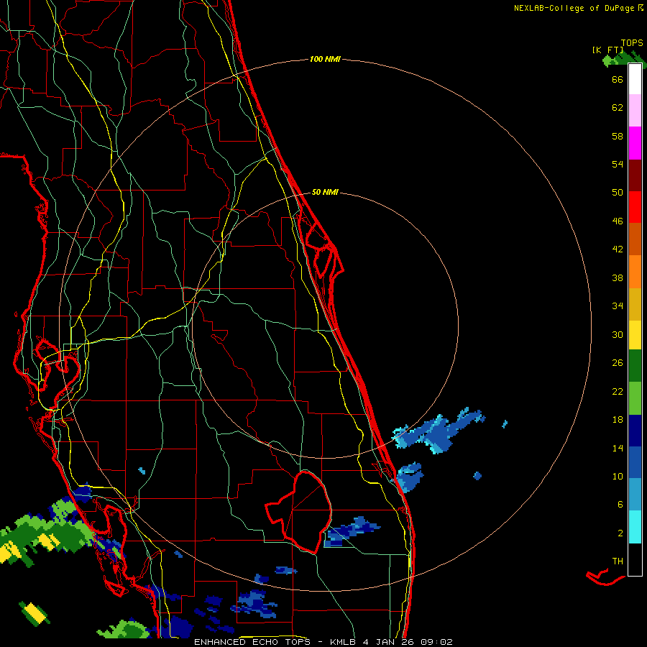This screenshot has height=647, width=647.
Task: Click the '2' legend value
Action: (620, 533)
